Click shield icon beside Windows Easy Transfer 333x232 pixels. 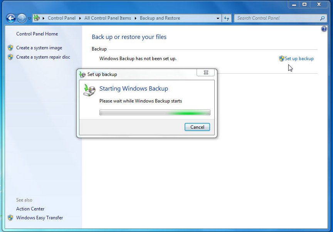(10, 218)
